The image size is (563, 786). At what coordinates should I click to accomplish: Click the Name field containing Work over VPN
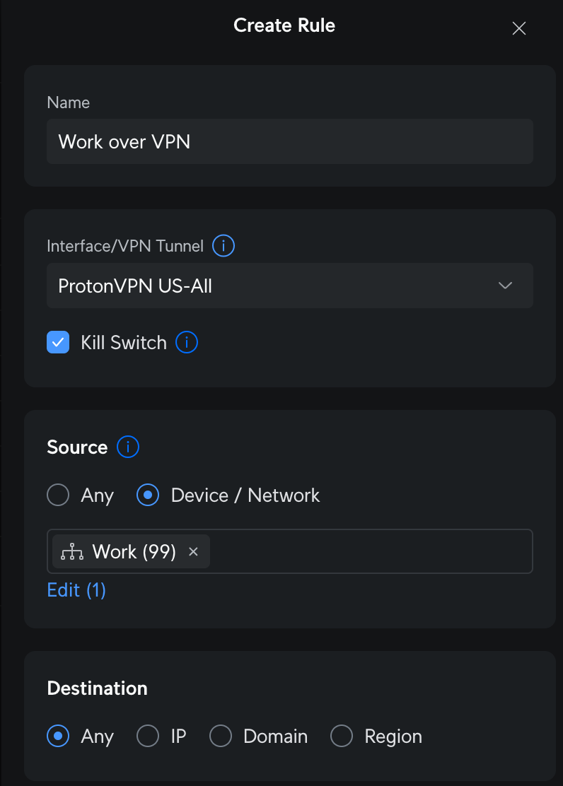click(x=289, y=141)
